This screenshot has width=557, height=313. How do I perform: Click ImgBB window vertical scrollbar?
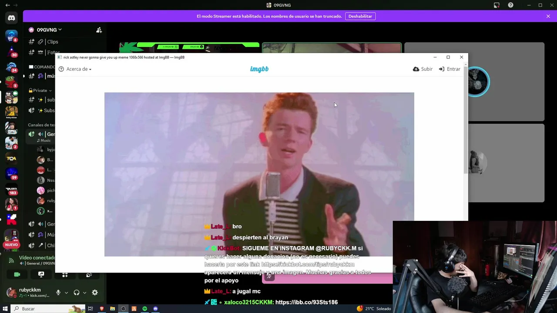click(x=466, y=121)
